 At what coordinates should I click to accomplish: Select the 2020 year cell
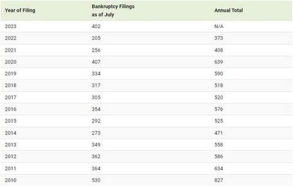click(11, 62)
